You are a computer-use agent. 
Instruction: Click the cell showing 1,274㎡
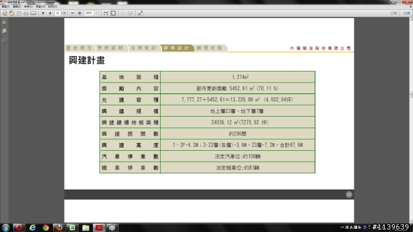point(237,77)
